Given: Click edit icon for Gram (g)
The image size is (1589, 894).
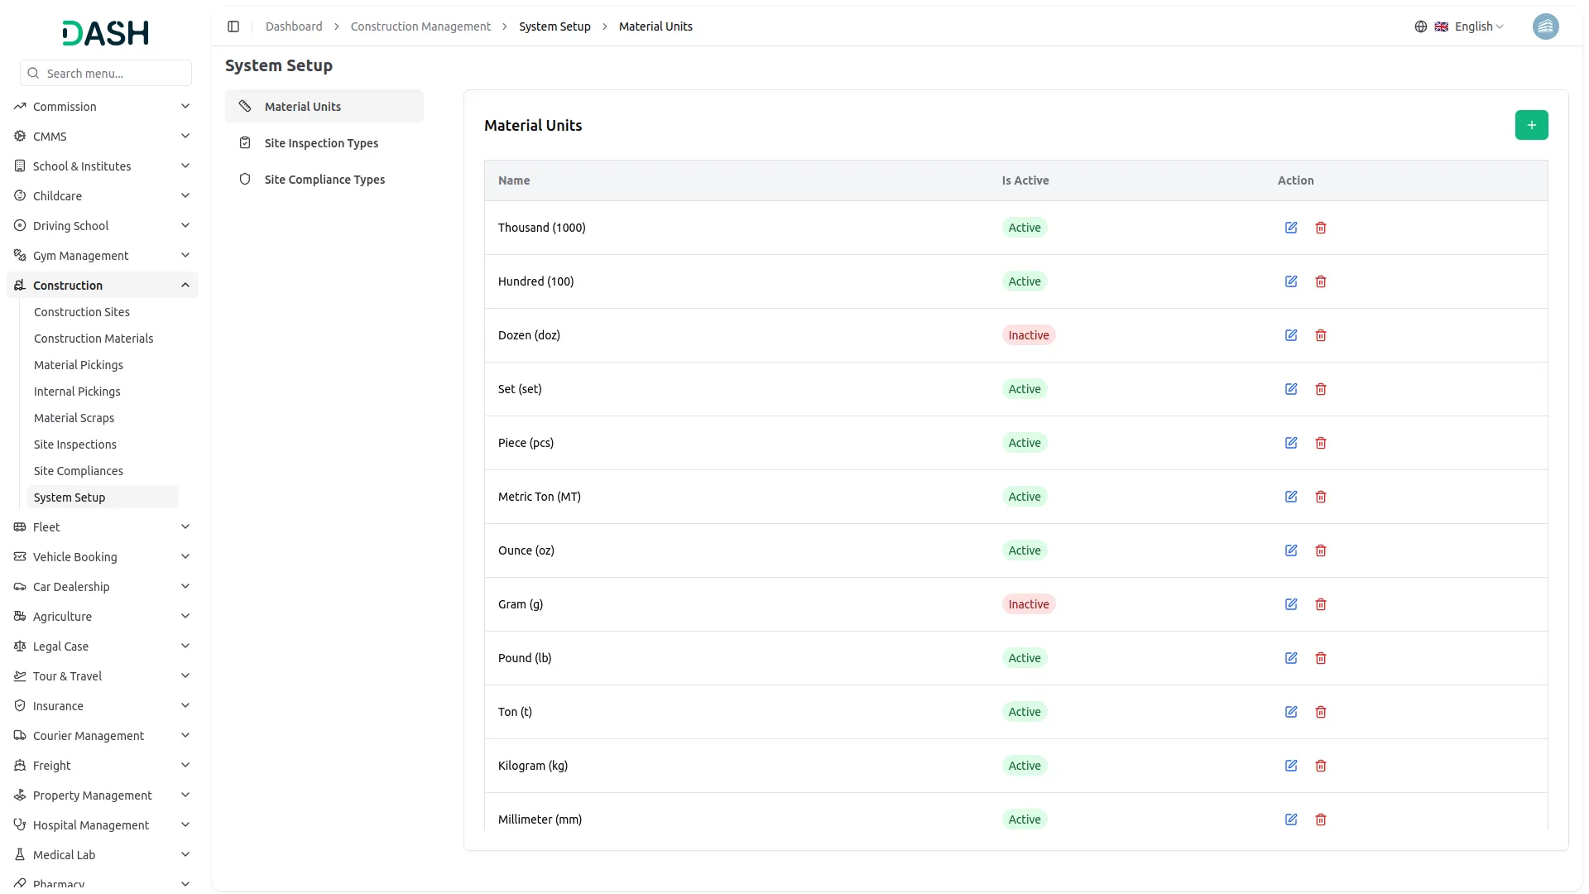Looking at the screenshot, I should [1290, 604].
